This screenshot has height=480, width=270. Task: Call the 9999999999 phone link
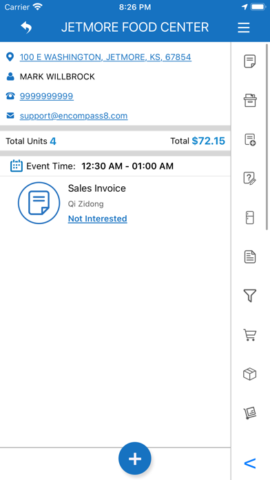pos(46,96)
